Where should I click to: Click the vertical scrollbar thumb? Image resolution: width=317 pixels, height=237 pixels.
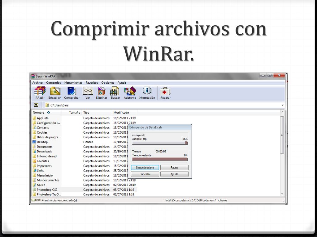tap(282, 135)
